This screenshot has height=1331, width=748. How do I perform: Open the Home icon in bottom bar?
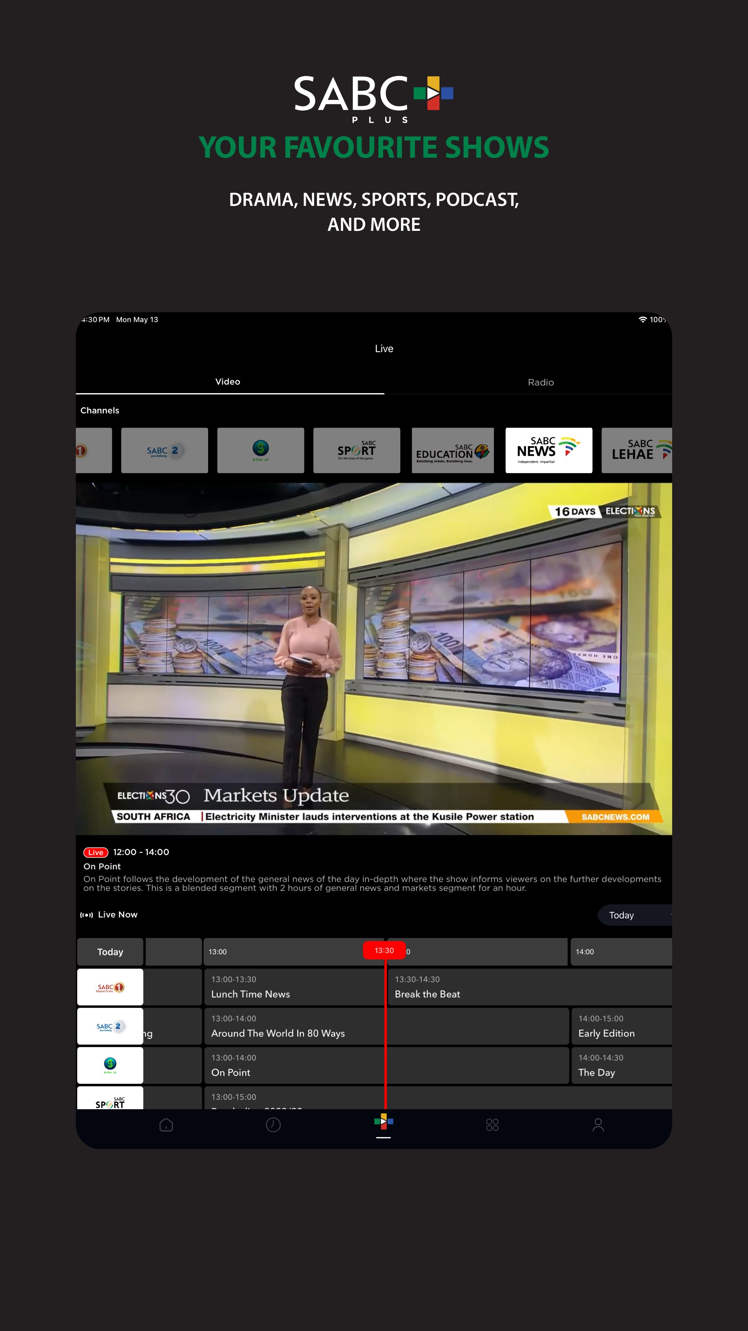[x=166, y=1125]
